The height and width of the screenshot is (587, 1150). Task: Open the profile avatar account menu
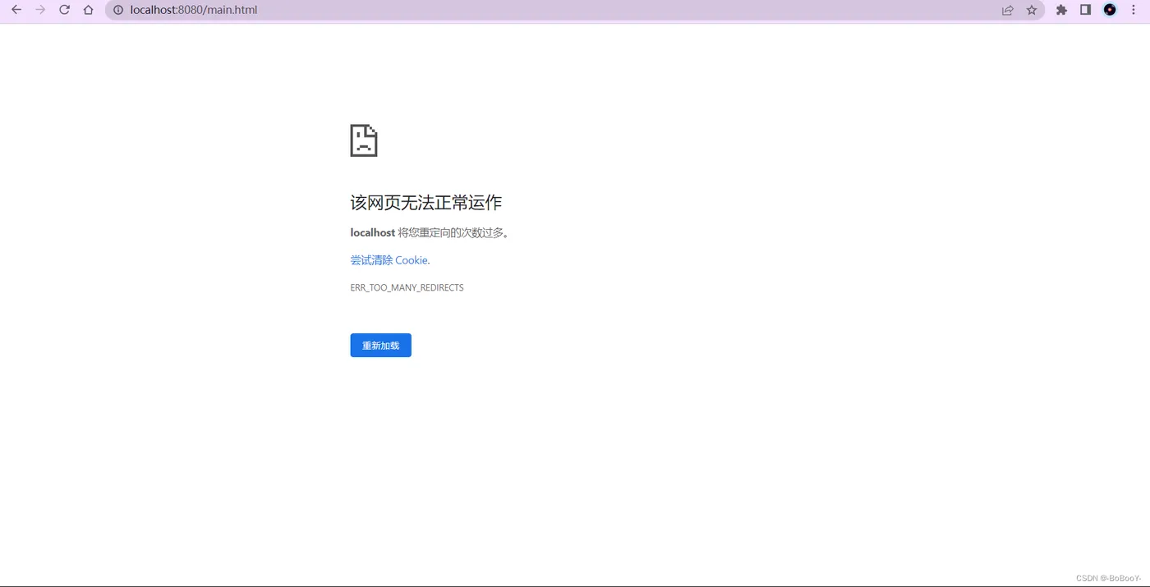click(x=1110, y=10)
